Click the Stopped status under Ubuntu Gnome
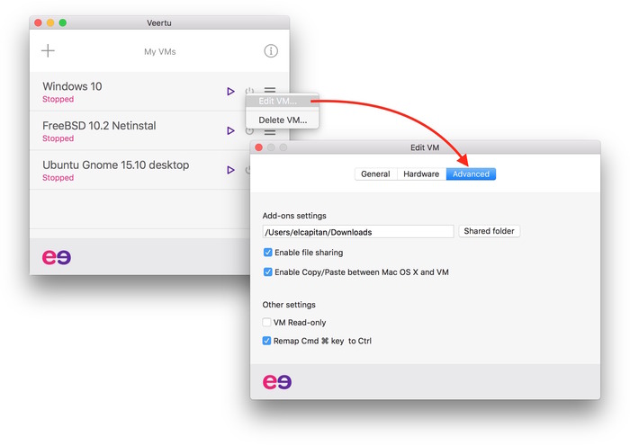The height and width of the screenshot is (445, 630). [58, 178]
